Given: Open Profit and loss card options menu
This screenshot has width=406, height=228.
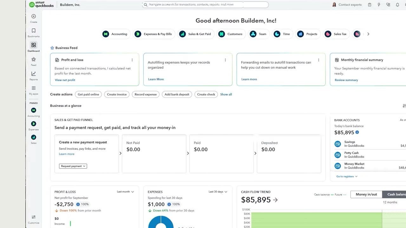Looking at the screenshot, I should pos(132,60).
